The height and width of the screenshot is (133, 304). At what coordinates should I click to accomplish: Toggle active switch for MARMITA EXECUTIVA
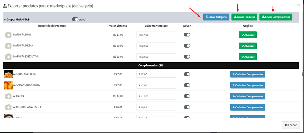click(x=187, y=57)
